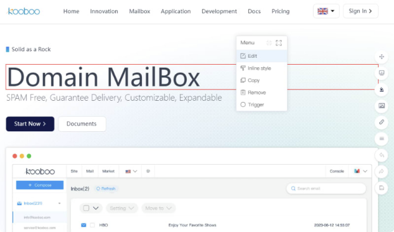The image size is (394, 232).
Task: Click Console in preview header
Action: [337, 171]
